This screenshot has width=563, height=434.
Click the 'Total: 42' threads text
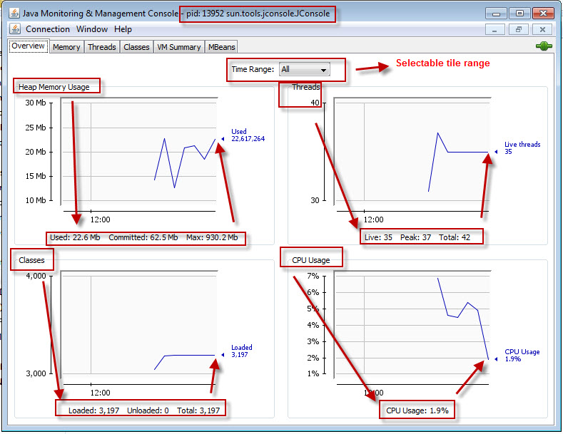455,237
